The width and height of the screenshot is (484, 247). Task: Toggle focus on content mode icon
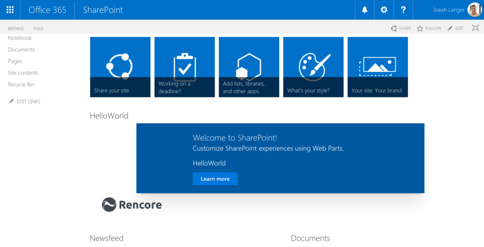[x=475, y=28]
